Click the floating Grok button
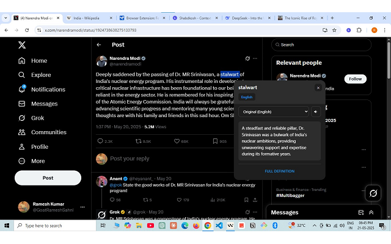This screenshot has height=244, width=391. point(373,193)
